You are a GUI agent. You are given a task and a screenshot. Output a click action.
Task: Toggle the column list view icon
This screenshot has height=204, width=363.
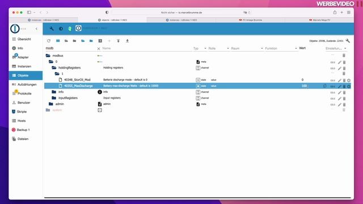(58, 41)
